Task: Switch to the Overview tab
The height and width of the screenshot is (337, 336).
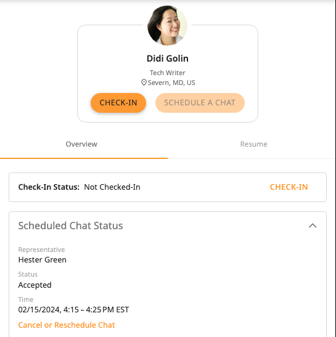Action: [x=81, y=144]
